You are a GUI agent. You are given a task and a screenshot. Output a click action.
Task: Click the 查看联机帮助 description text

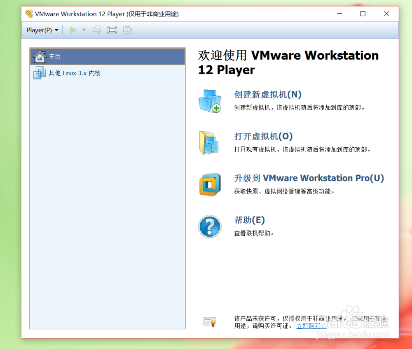pyautogui.click(x=254, y=233)
